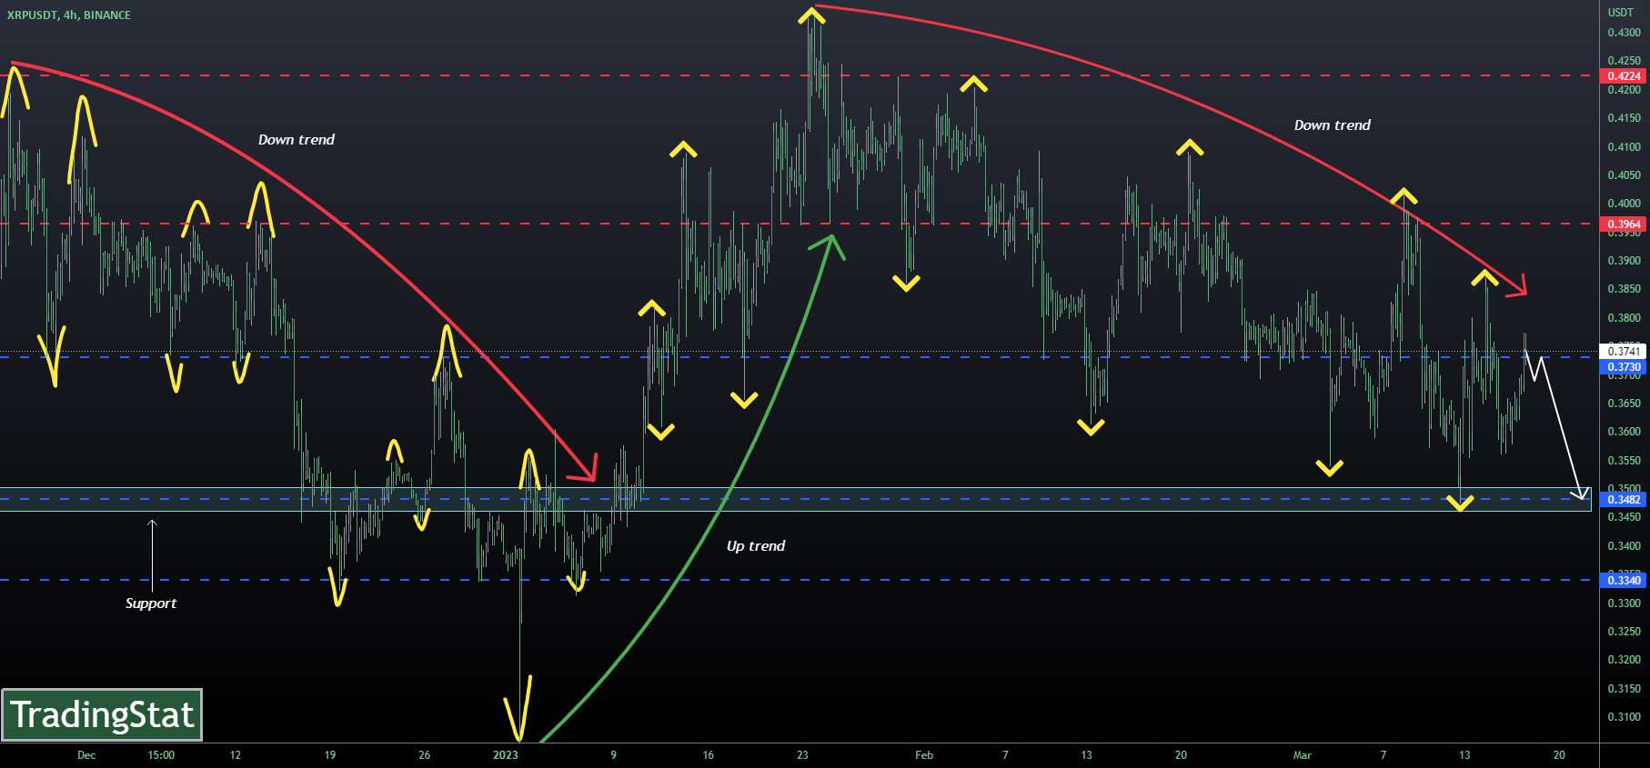Click the 0.3650 price axis tick
Viewport: 1650px width, 768px height.
pos(1624,404)
